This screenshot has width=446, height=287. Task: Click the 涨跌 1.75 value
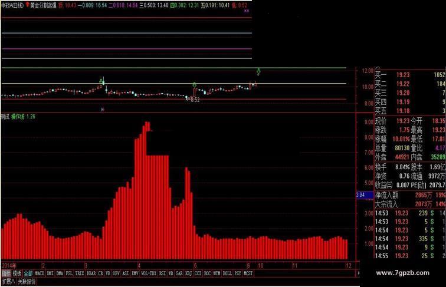click(x=404, y=130)
